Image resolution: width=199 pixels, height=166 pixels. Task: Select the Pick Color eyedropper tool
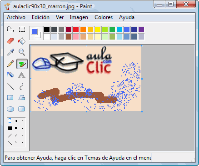click(x=10, y=52)
